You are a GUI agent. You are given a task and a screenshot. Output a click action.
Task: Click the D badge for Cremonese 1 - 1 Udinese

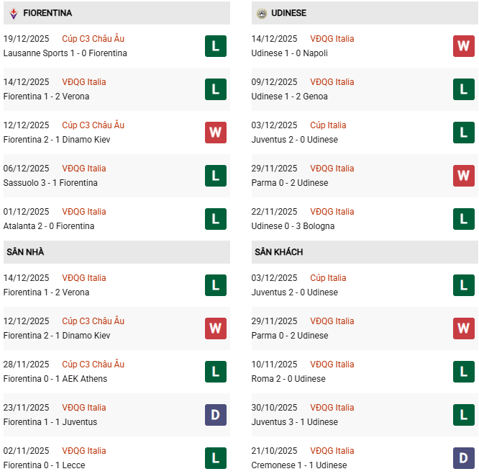(464, 458)
